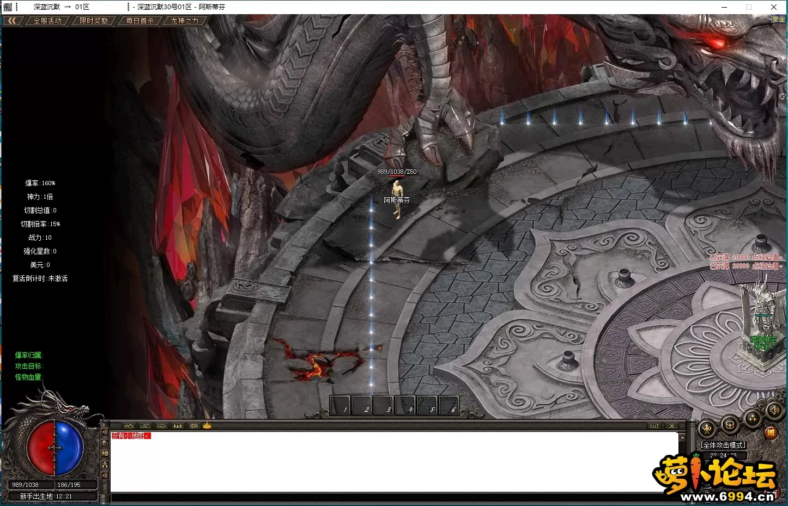The image size is (788, 506).
Task: Click the speech bubble chat icon
Action: pos(193,426)
